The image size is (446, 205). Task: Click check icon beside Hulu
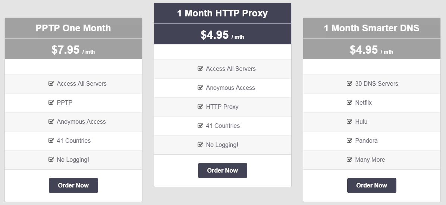349,122
